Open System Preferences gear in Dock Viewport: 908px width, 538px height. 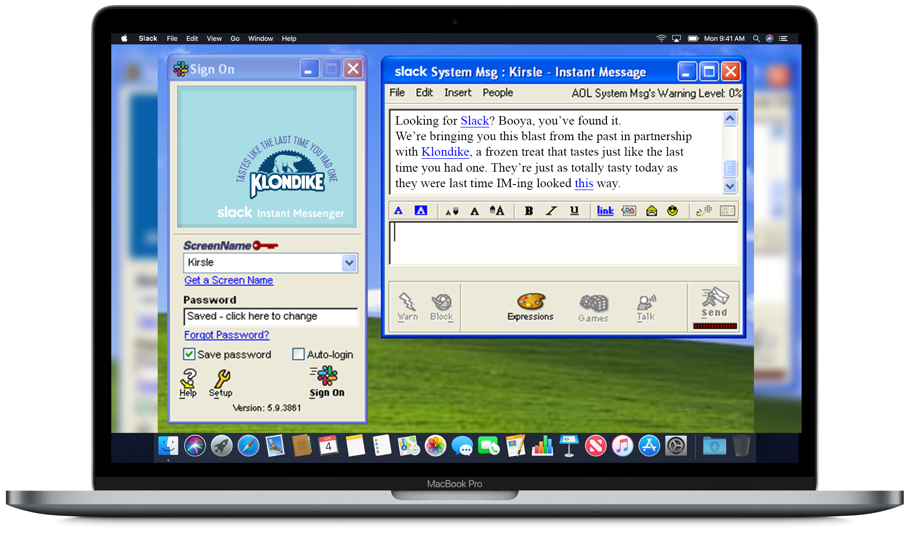coord(676,446)
